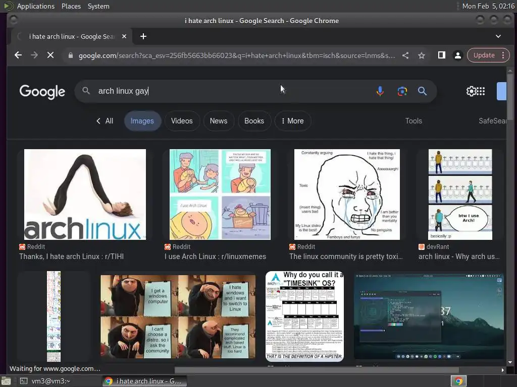
Task: Go back with the browser back arrow
Action: (x=18, y=55)
